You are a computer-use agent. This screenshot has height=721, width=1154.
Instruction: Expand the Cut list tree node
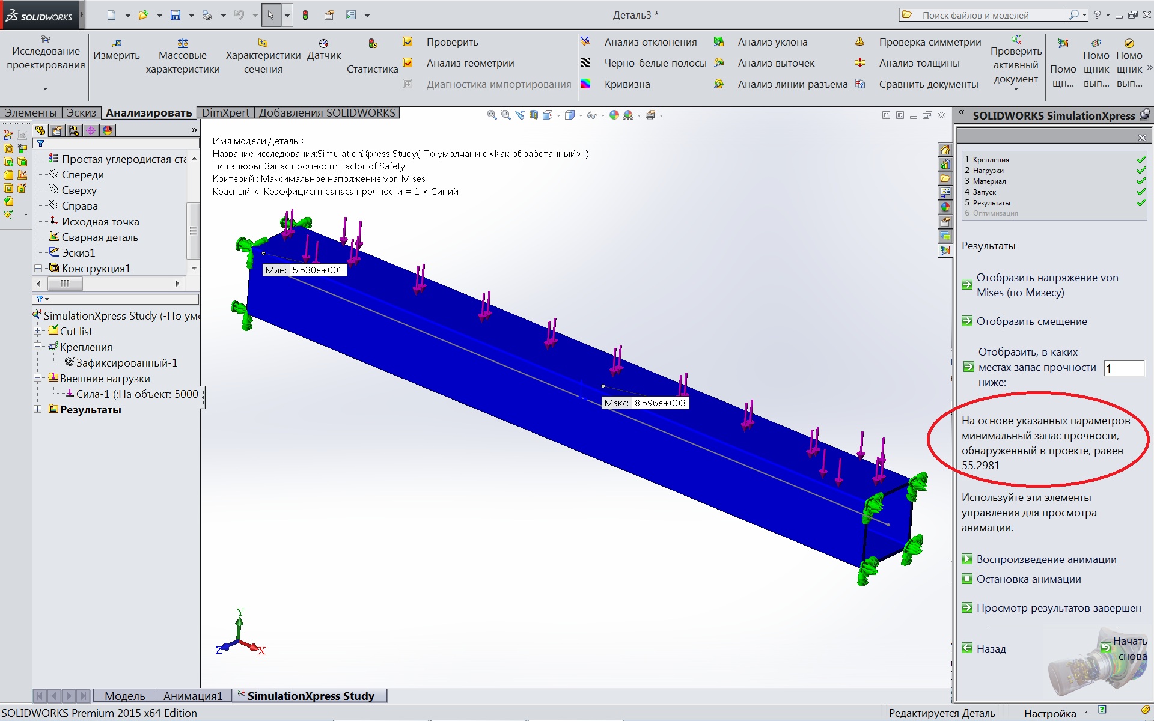coord(37,331)
